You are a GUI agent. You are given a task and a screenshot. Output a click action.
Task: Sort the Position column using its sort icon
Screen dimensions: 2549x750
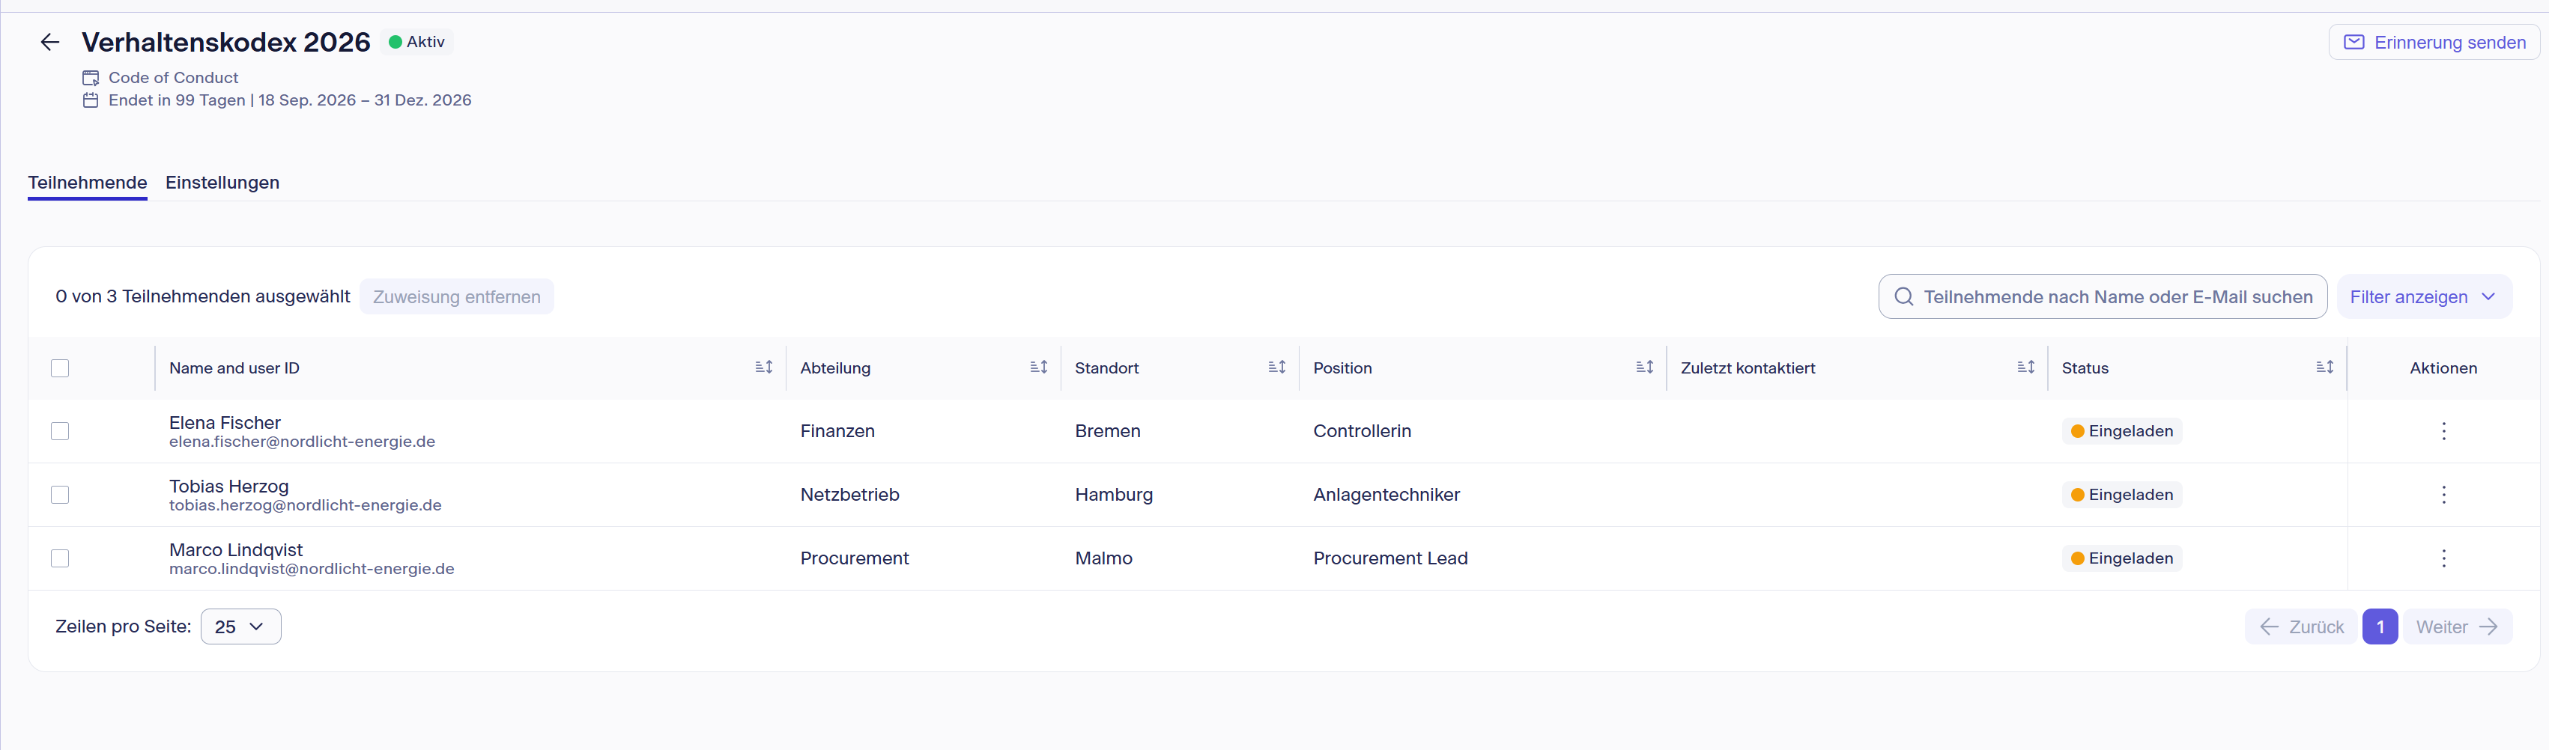click(x=1645, y=367)
